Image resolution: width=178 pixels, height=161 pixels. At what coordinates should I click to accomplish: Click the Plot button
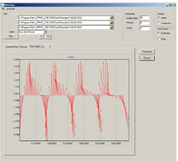(11, 36)
